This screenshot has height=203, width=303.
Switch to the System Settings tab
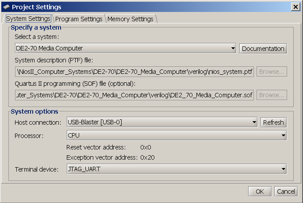point(28,19)
